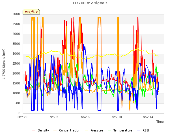The image size is (181, 136).
Task: Click the blue RSSI legend swatch
Action: pyautogui.click(x=138, y=131)
